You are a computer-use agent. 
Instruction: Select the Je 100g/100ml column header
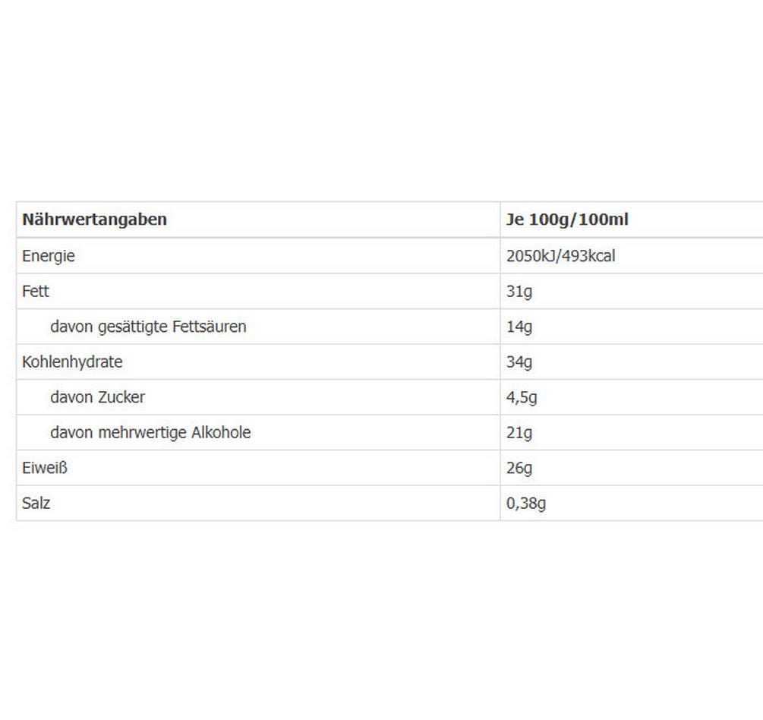567,219
